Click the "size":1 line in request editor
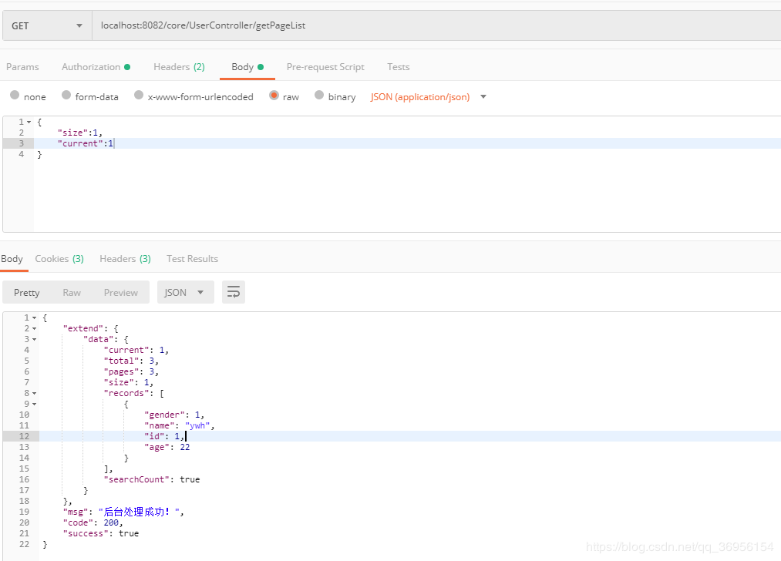This screenshot has width=781, height=561. pos(79,133)
